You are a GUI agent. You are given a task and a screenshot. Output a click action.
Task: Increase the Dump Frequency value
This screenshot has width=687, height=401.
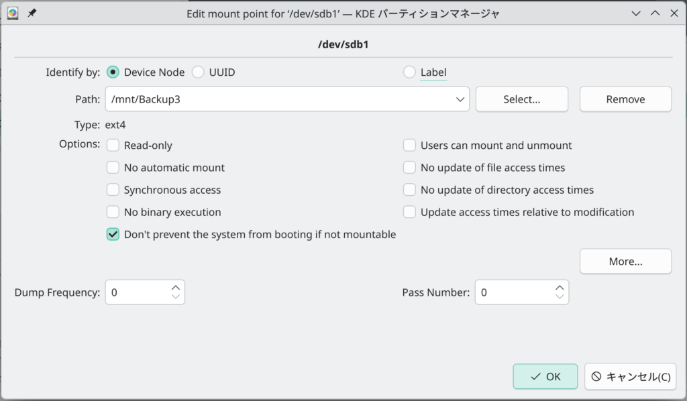click(x=176, y=287)
